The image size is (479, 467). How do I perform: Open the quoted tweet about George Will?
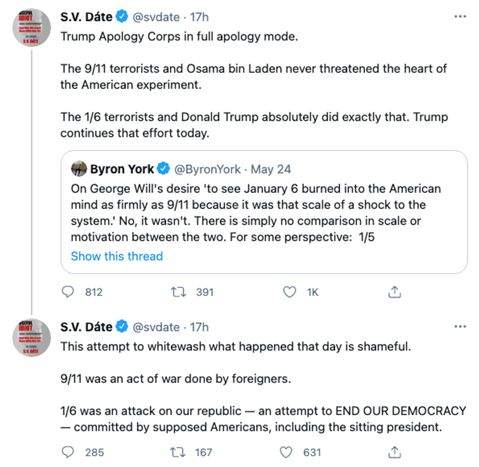pos(264,213)
